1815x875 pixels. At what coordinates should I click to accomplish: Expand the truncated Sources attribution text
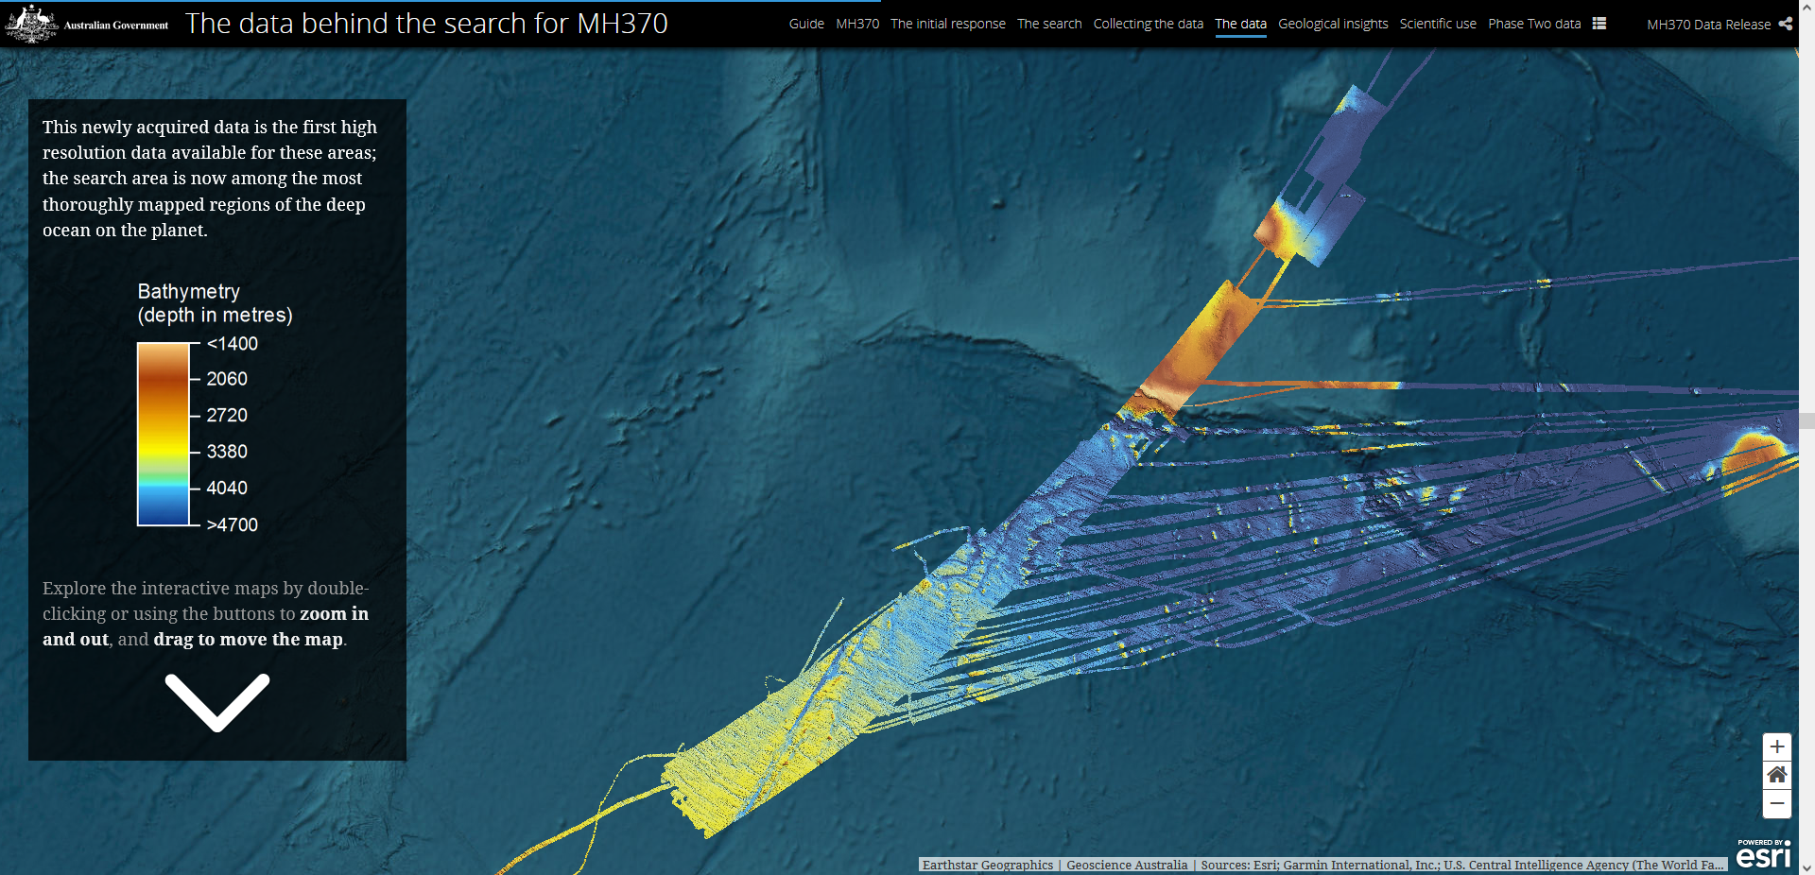coord(1462,865)
